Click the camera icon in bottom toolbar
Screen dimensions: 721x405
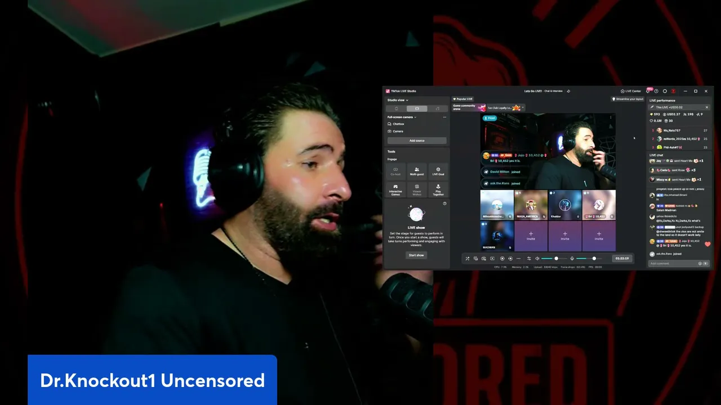click(484, 258)
